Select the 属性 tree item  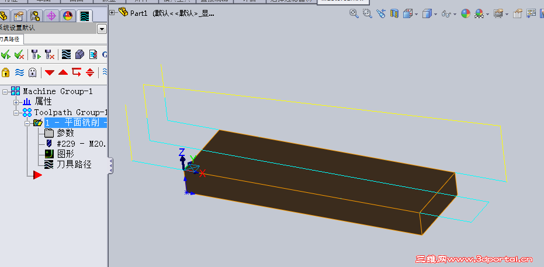43,102
